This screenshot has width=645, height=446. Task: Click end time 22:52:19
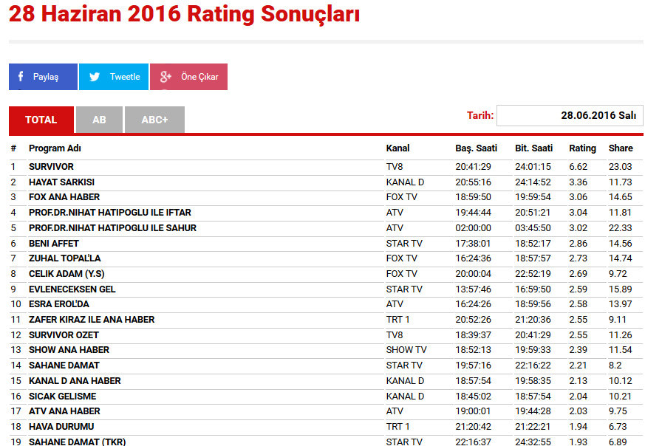coord(533,274)
